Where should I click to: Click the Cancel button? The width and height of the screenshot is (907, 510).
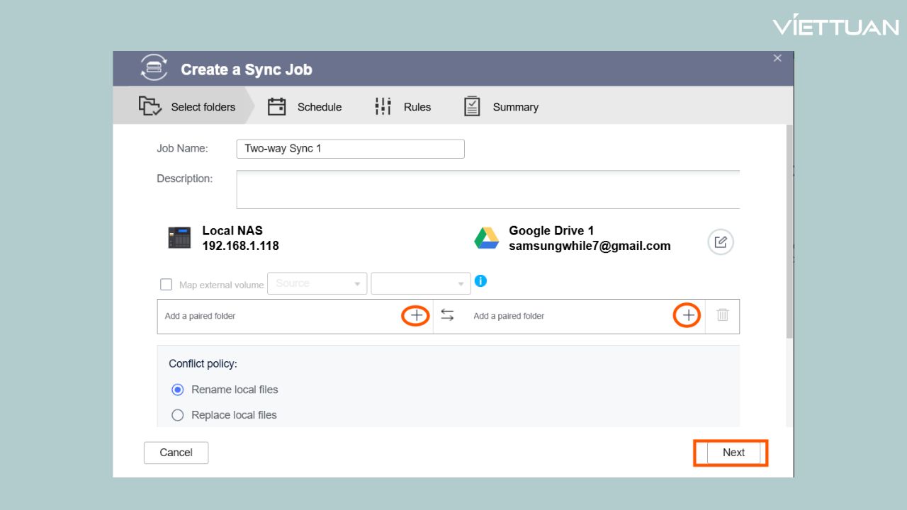176,453
